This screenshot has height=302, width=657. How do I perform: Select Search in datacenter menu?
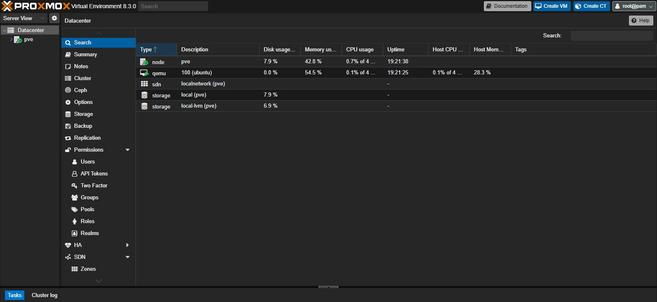pyautogui.click(x=99, y=42)
